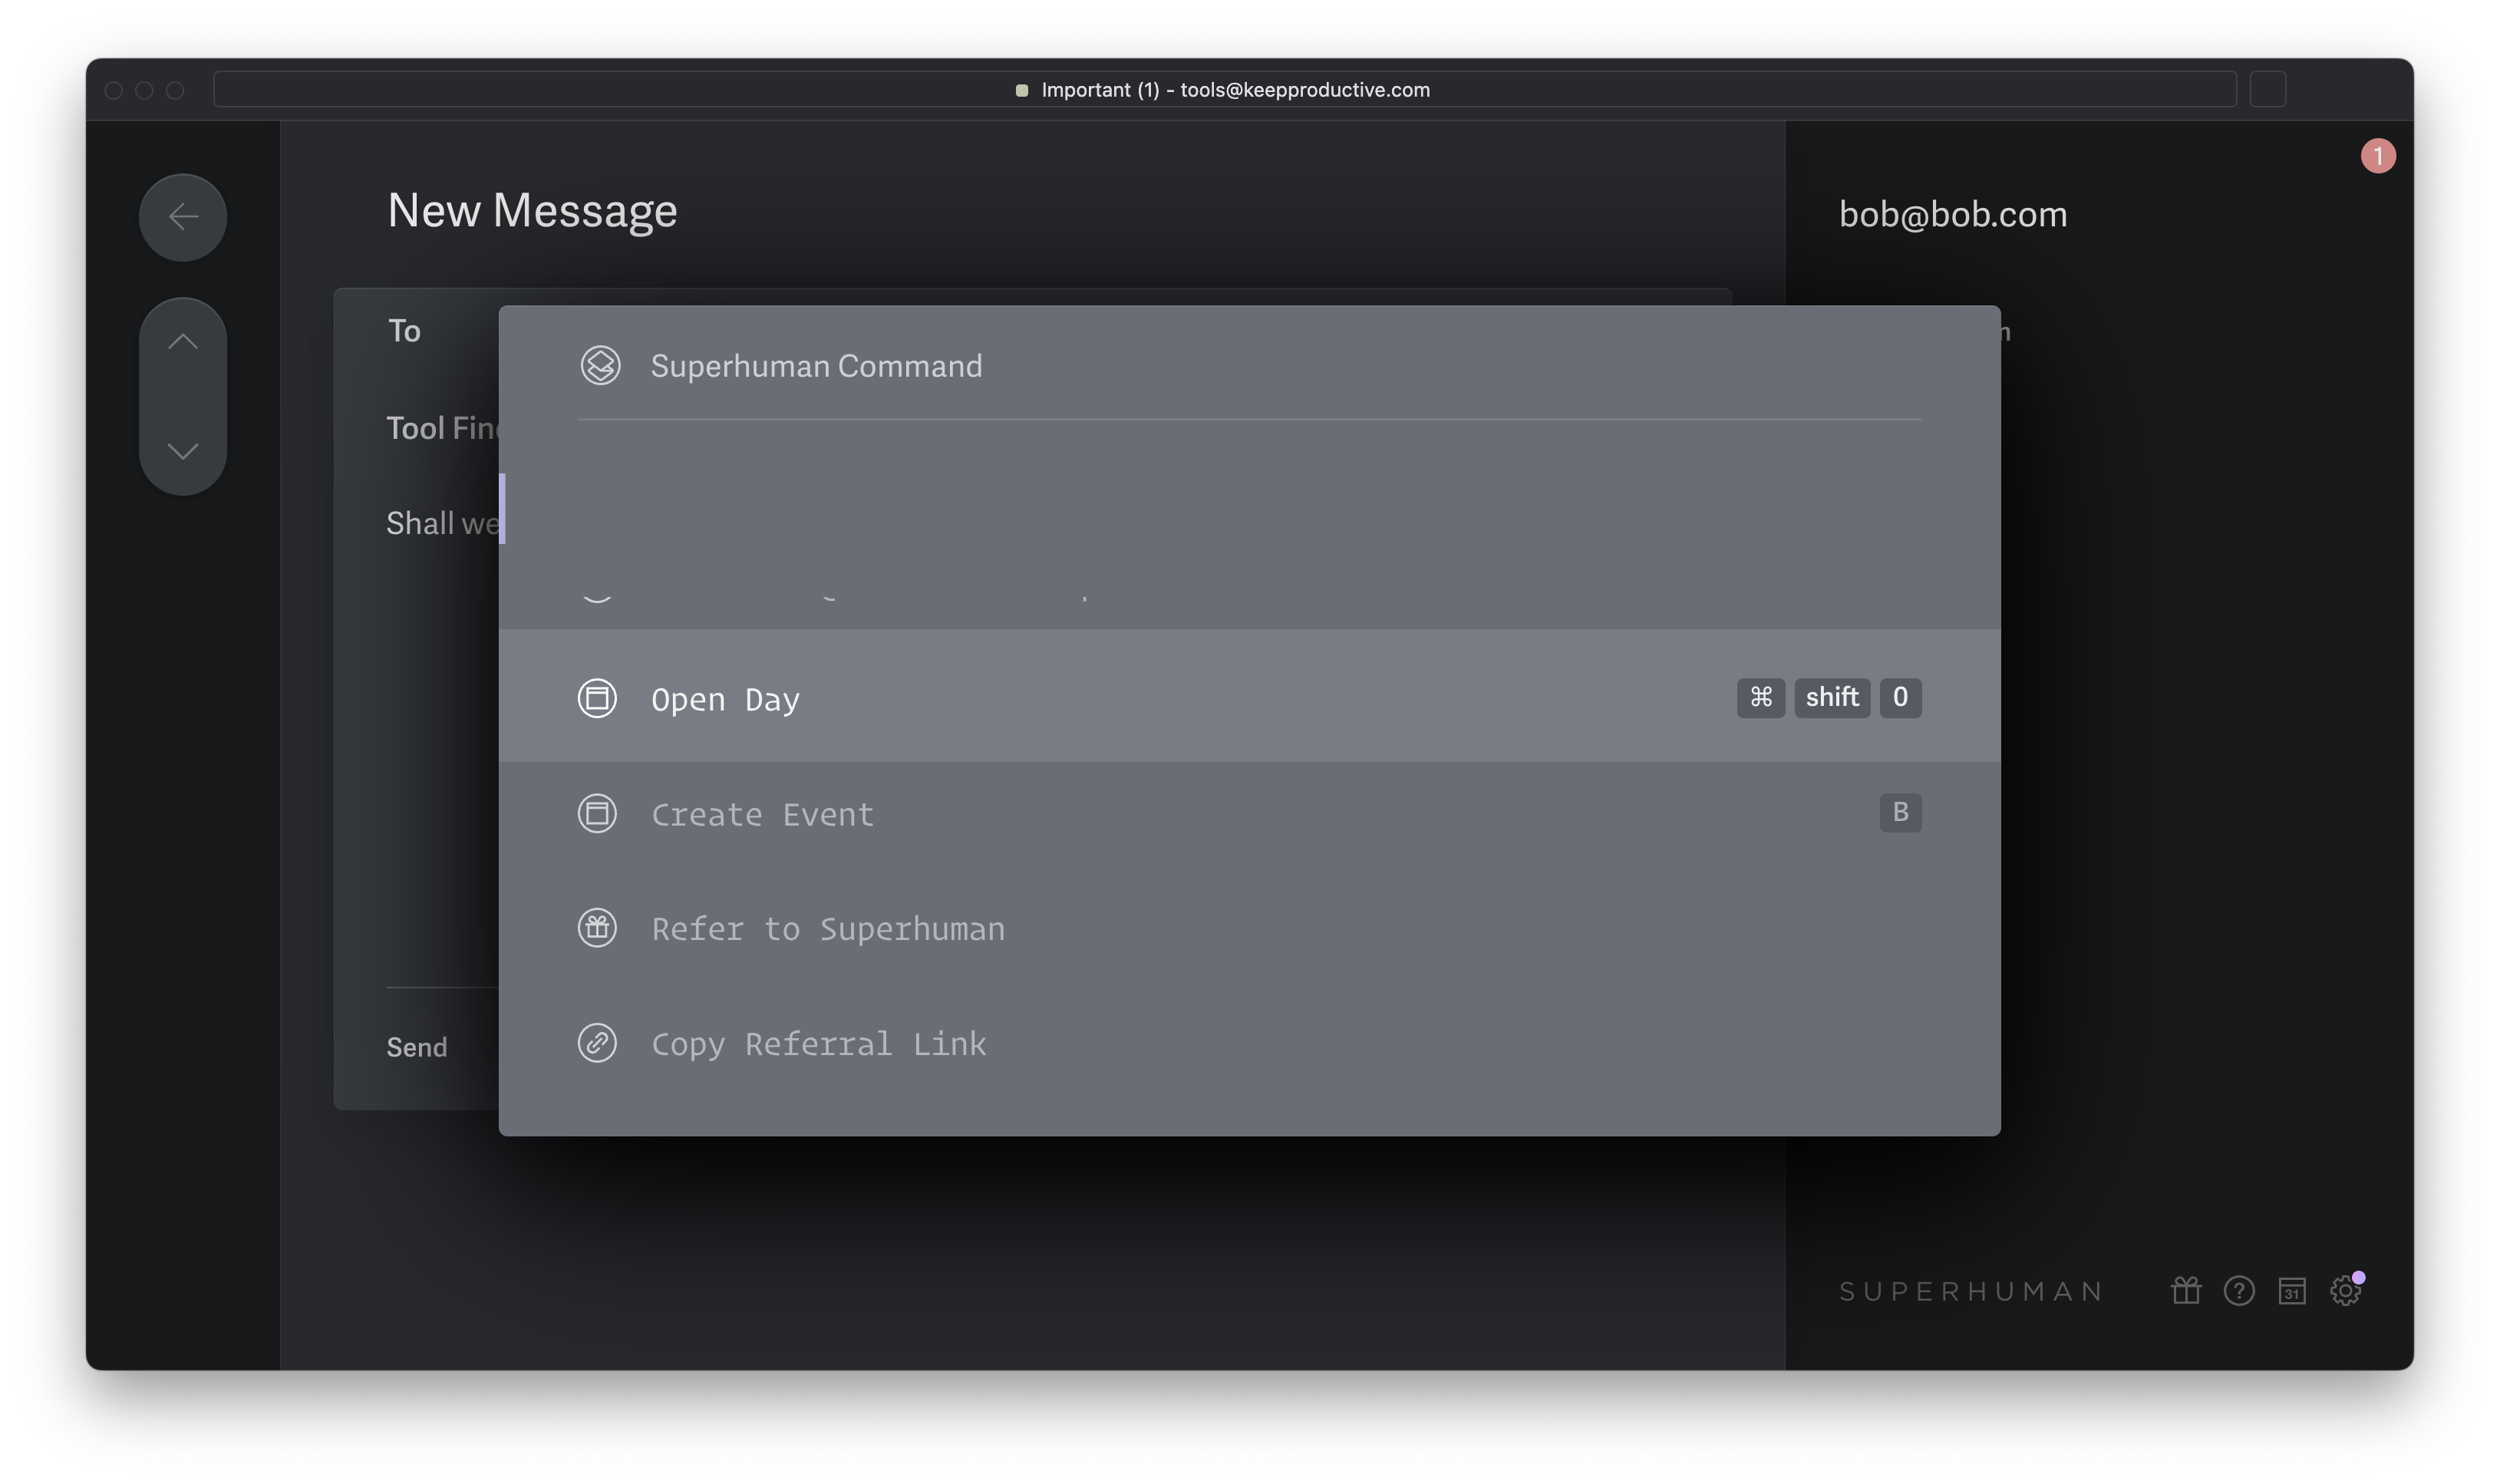Click the link icon beside Copy Referral Link

click(x=597, y=1043)
